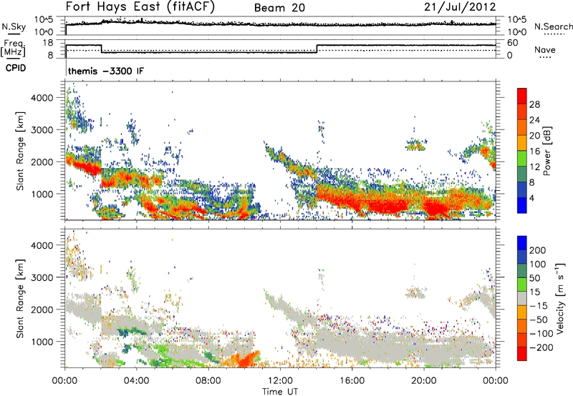Viewport: 573px width, 396px height.
Task: Click the '12:00' time tick label
Action: [280, 381]
